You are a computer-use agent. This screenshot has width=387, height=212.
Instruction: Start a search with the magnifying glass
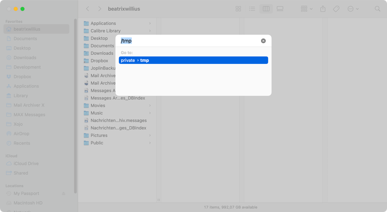(x=377, y=8)
